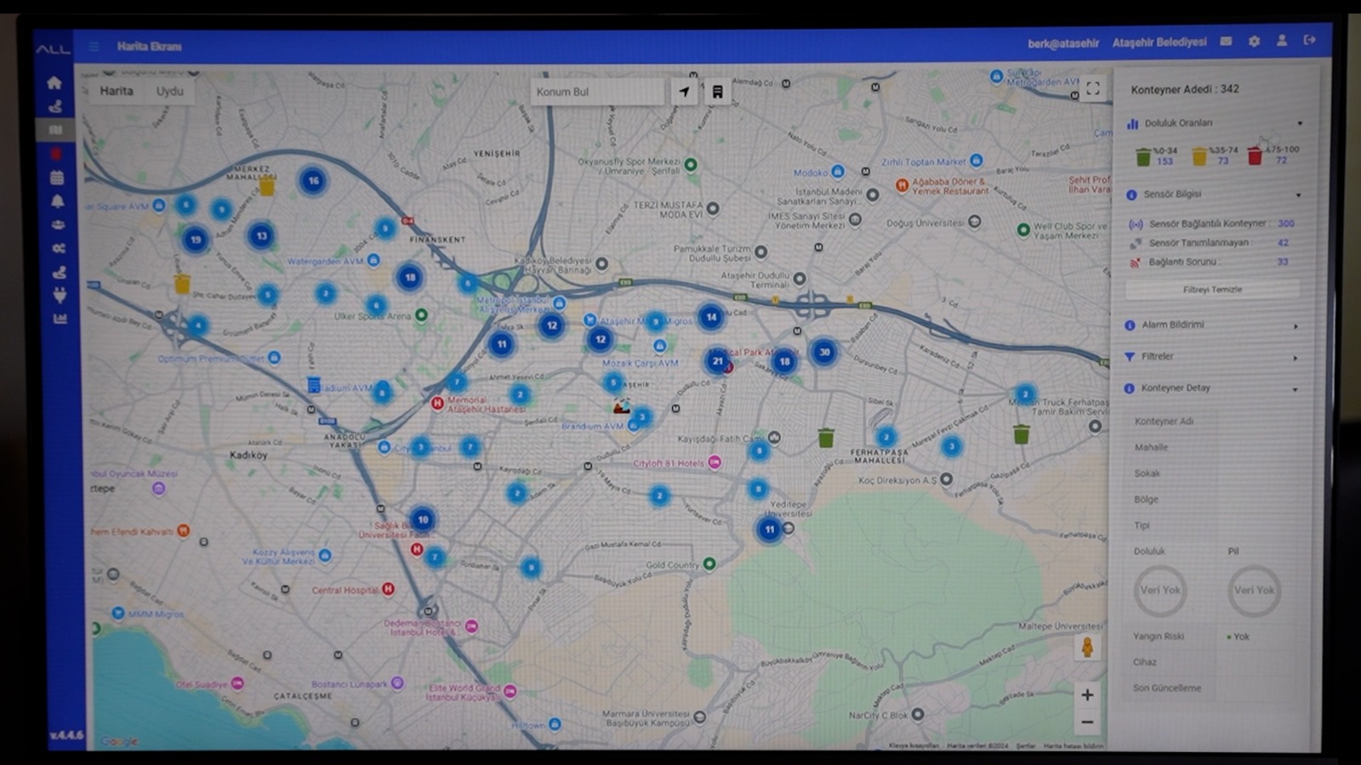Click the logout icon in header
The width and height of the screenshot is (1361, 765).
[x=1309, y=40]
